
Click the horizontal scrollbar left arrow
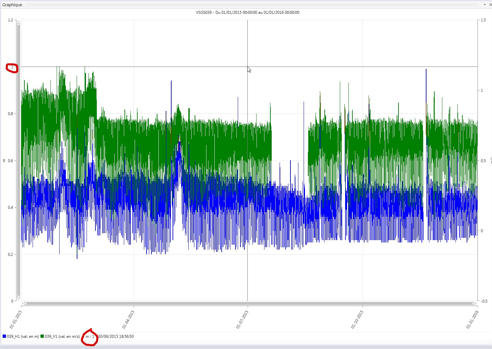23,303
